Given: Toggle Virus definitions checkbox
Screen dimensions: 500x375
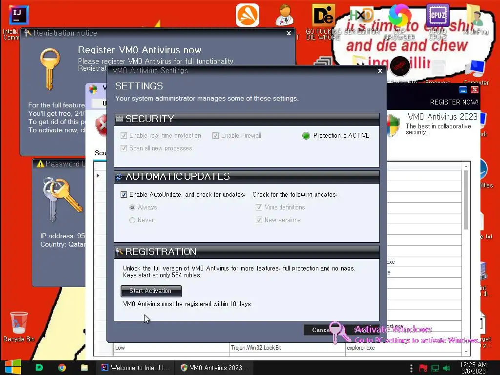Looking at the screenshot, I should (x=259, y=207).
